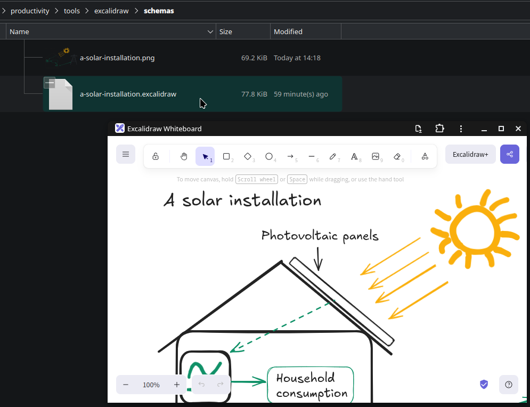
Task: Activate the Eraser tool
Action: tap(397, 156)
